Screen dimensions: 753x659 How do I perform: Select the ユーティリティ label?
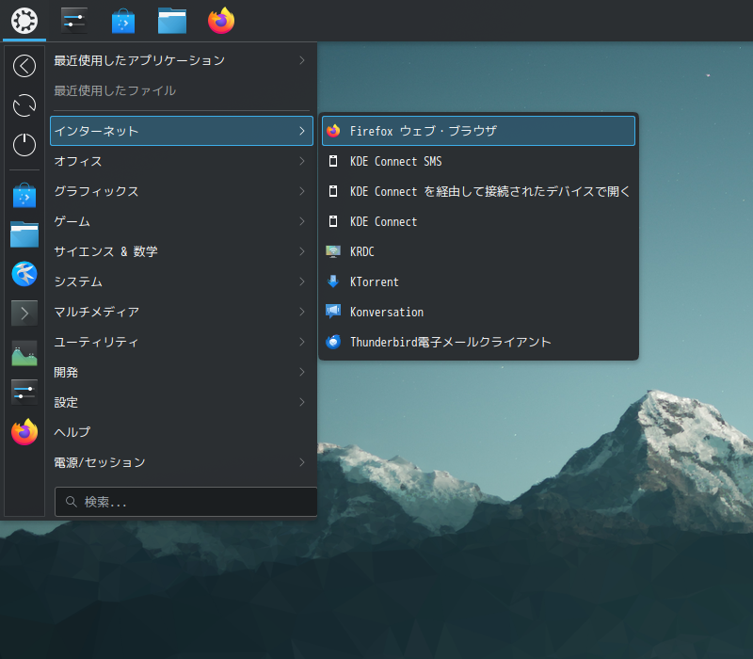point(96,342)
